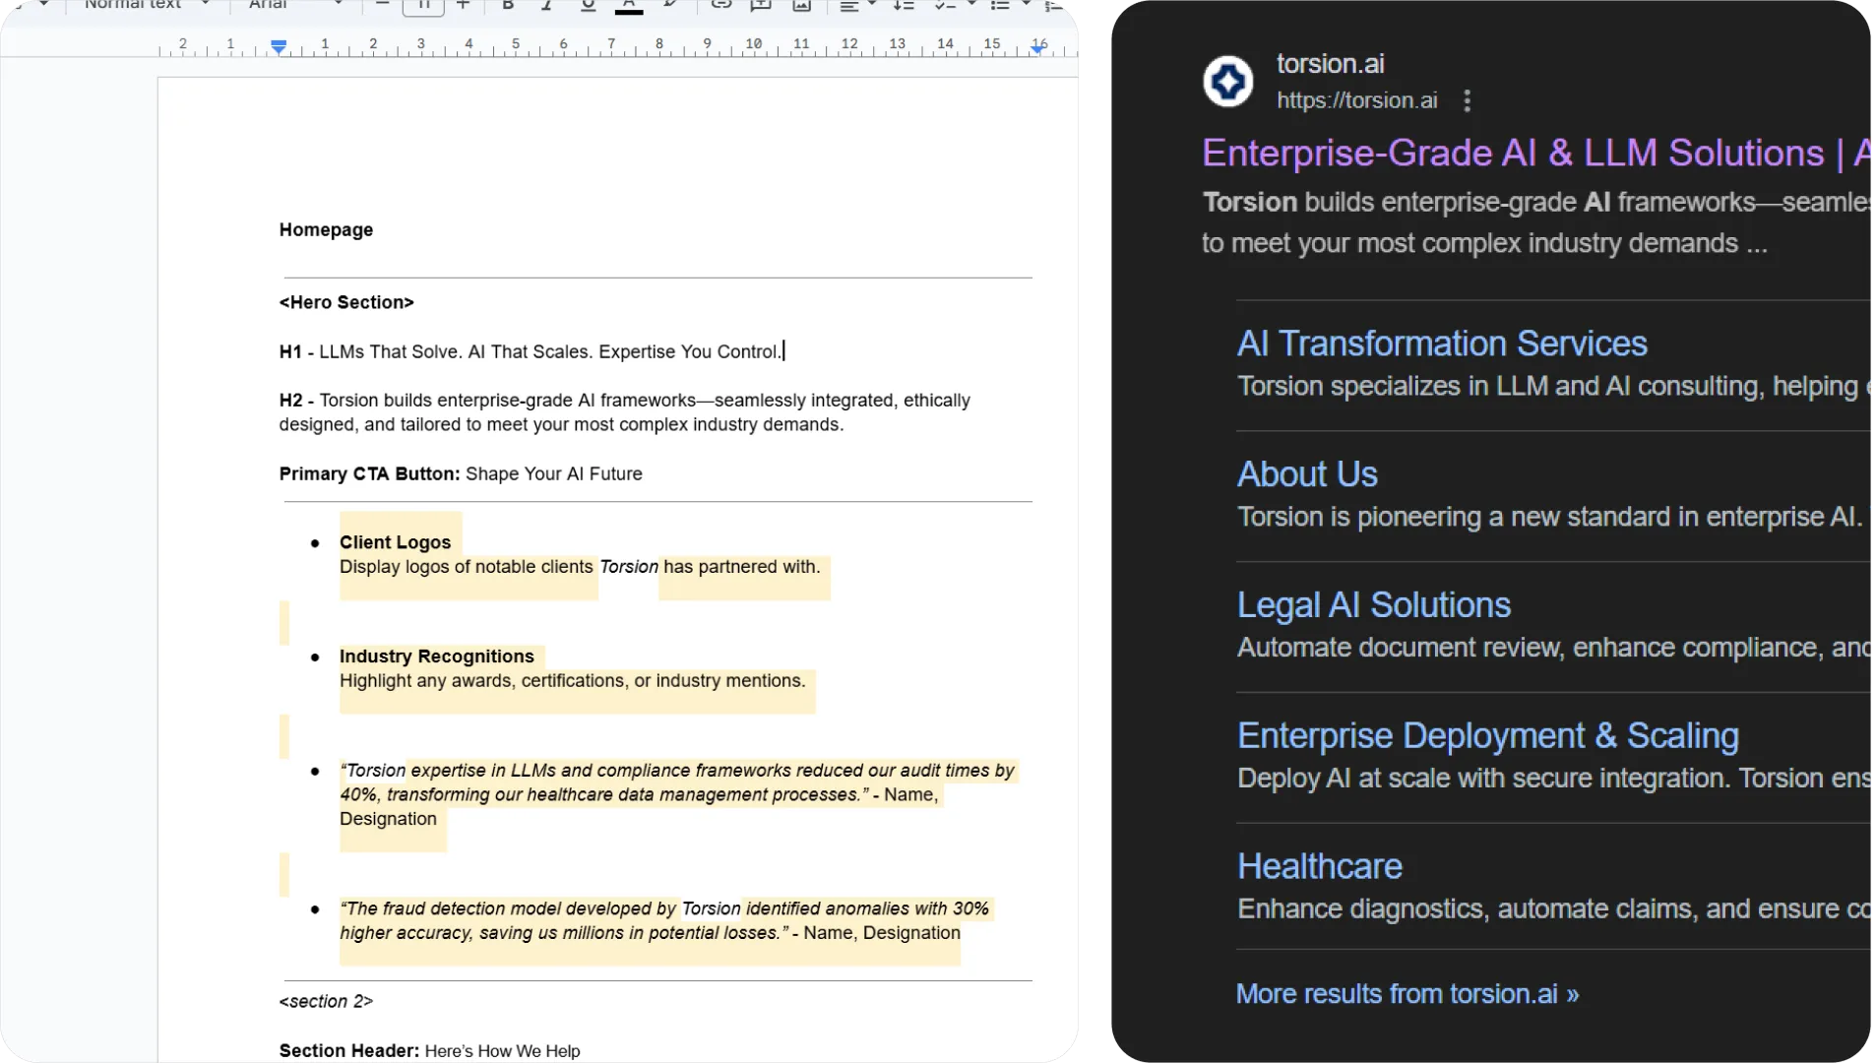
Task: Click the Shape Your AI Future text
Action: [553, 473]
